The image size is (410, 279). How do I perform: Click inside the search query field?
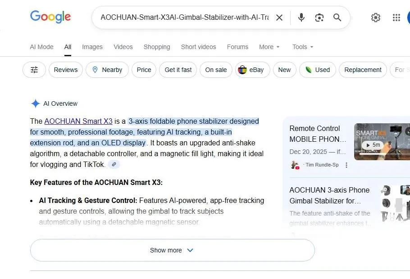click(185, 18)
